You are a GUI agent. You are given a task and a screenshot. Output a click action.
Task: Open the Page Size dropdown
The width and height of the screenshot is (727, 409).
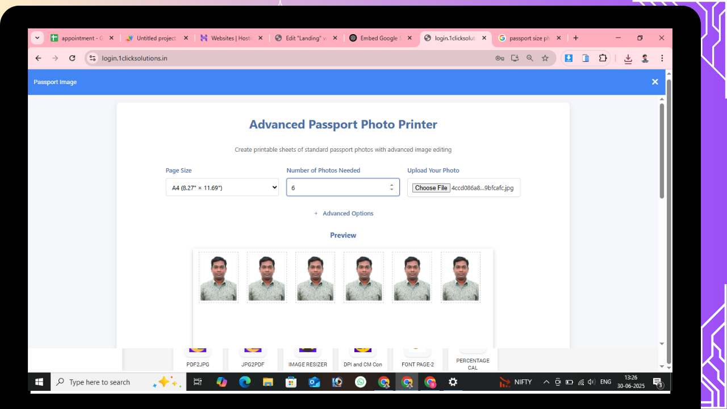point(222,187)
